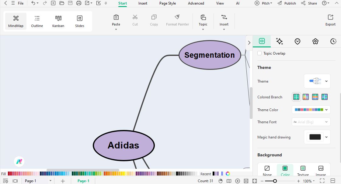
Task: Open the color wheel picker in palette
Action: coord(228,174)
